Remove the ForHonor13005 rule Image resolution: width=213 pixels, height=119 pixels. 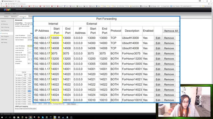coord(169,64)
